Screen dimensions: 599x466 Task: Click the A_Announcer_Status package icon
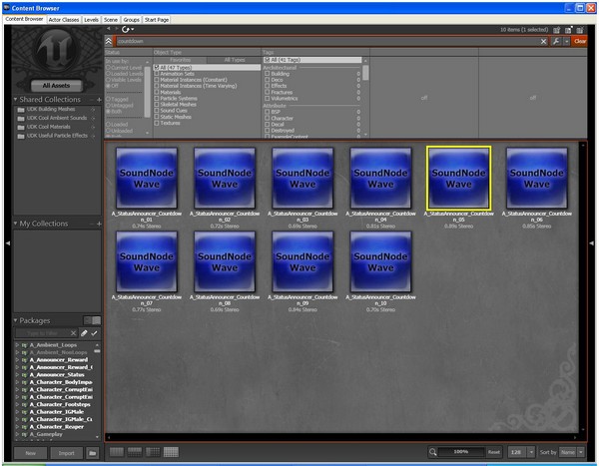pos(24,375)
